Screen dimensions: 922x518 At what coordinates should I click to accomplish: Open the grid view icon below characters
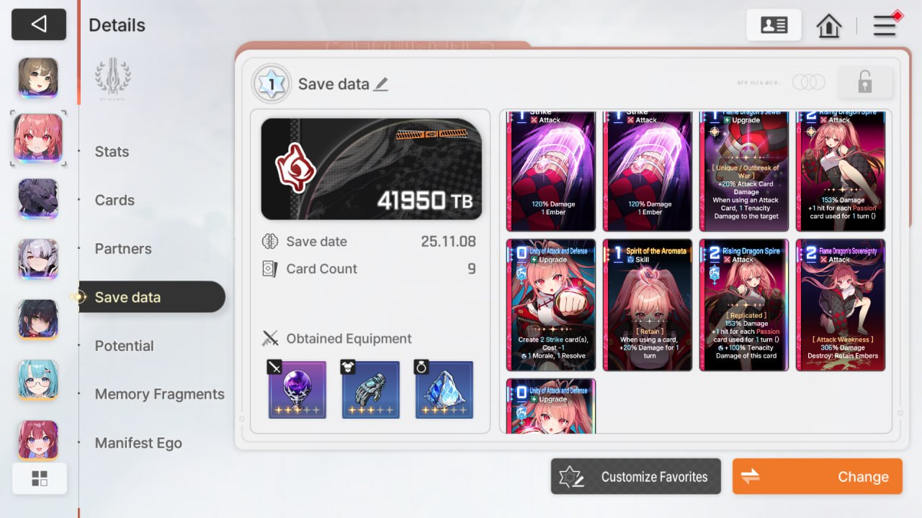tap(40, 478)
